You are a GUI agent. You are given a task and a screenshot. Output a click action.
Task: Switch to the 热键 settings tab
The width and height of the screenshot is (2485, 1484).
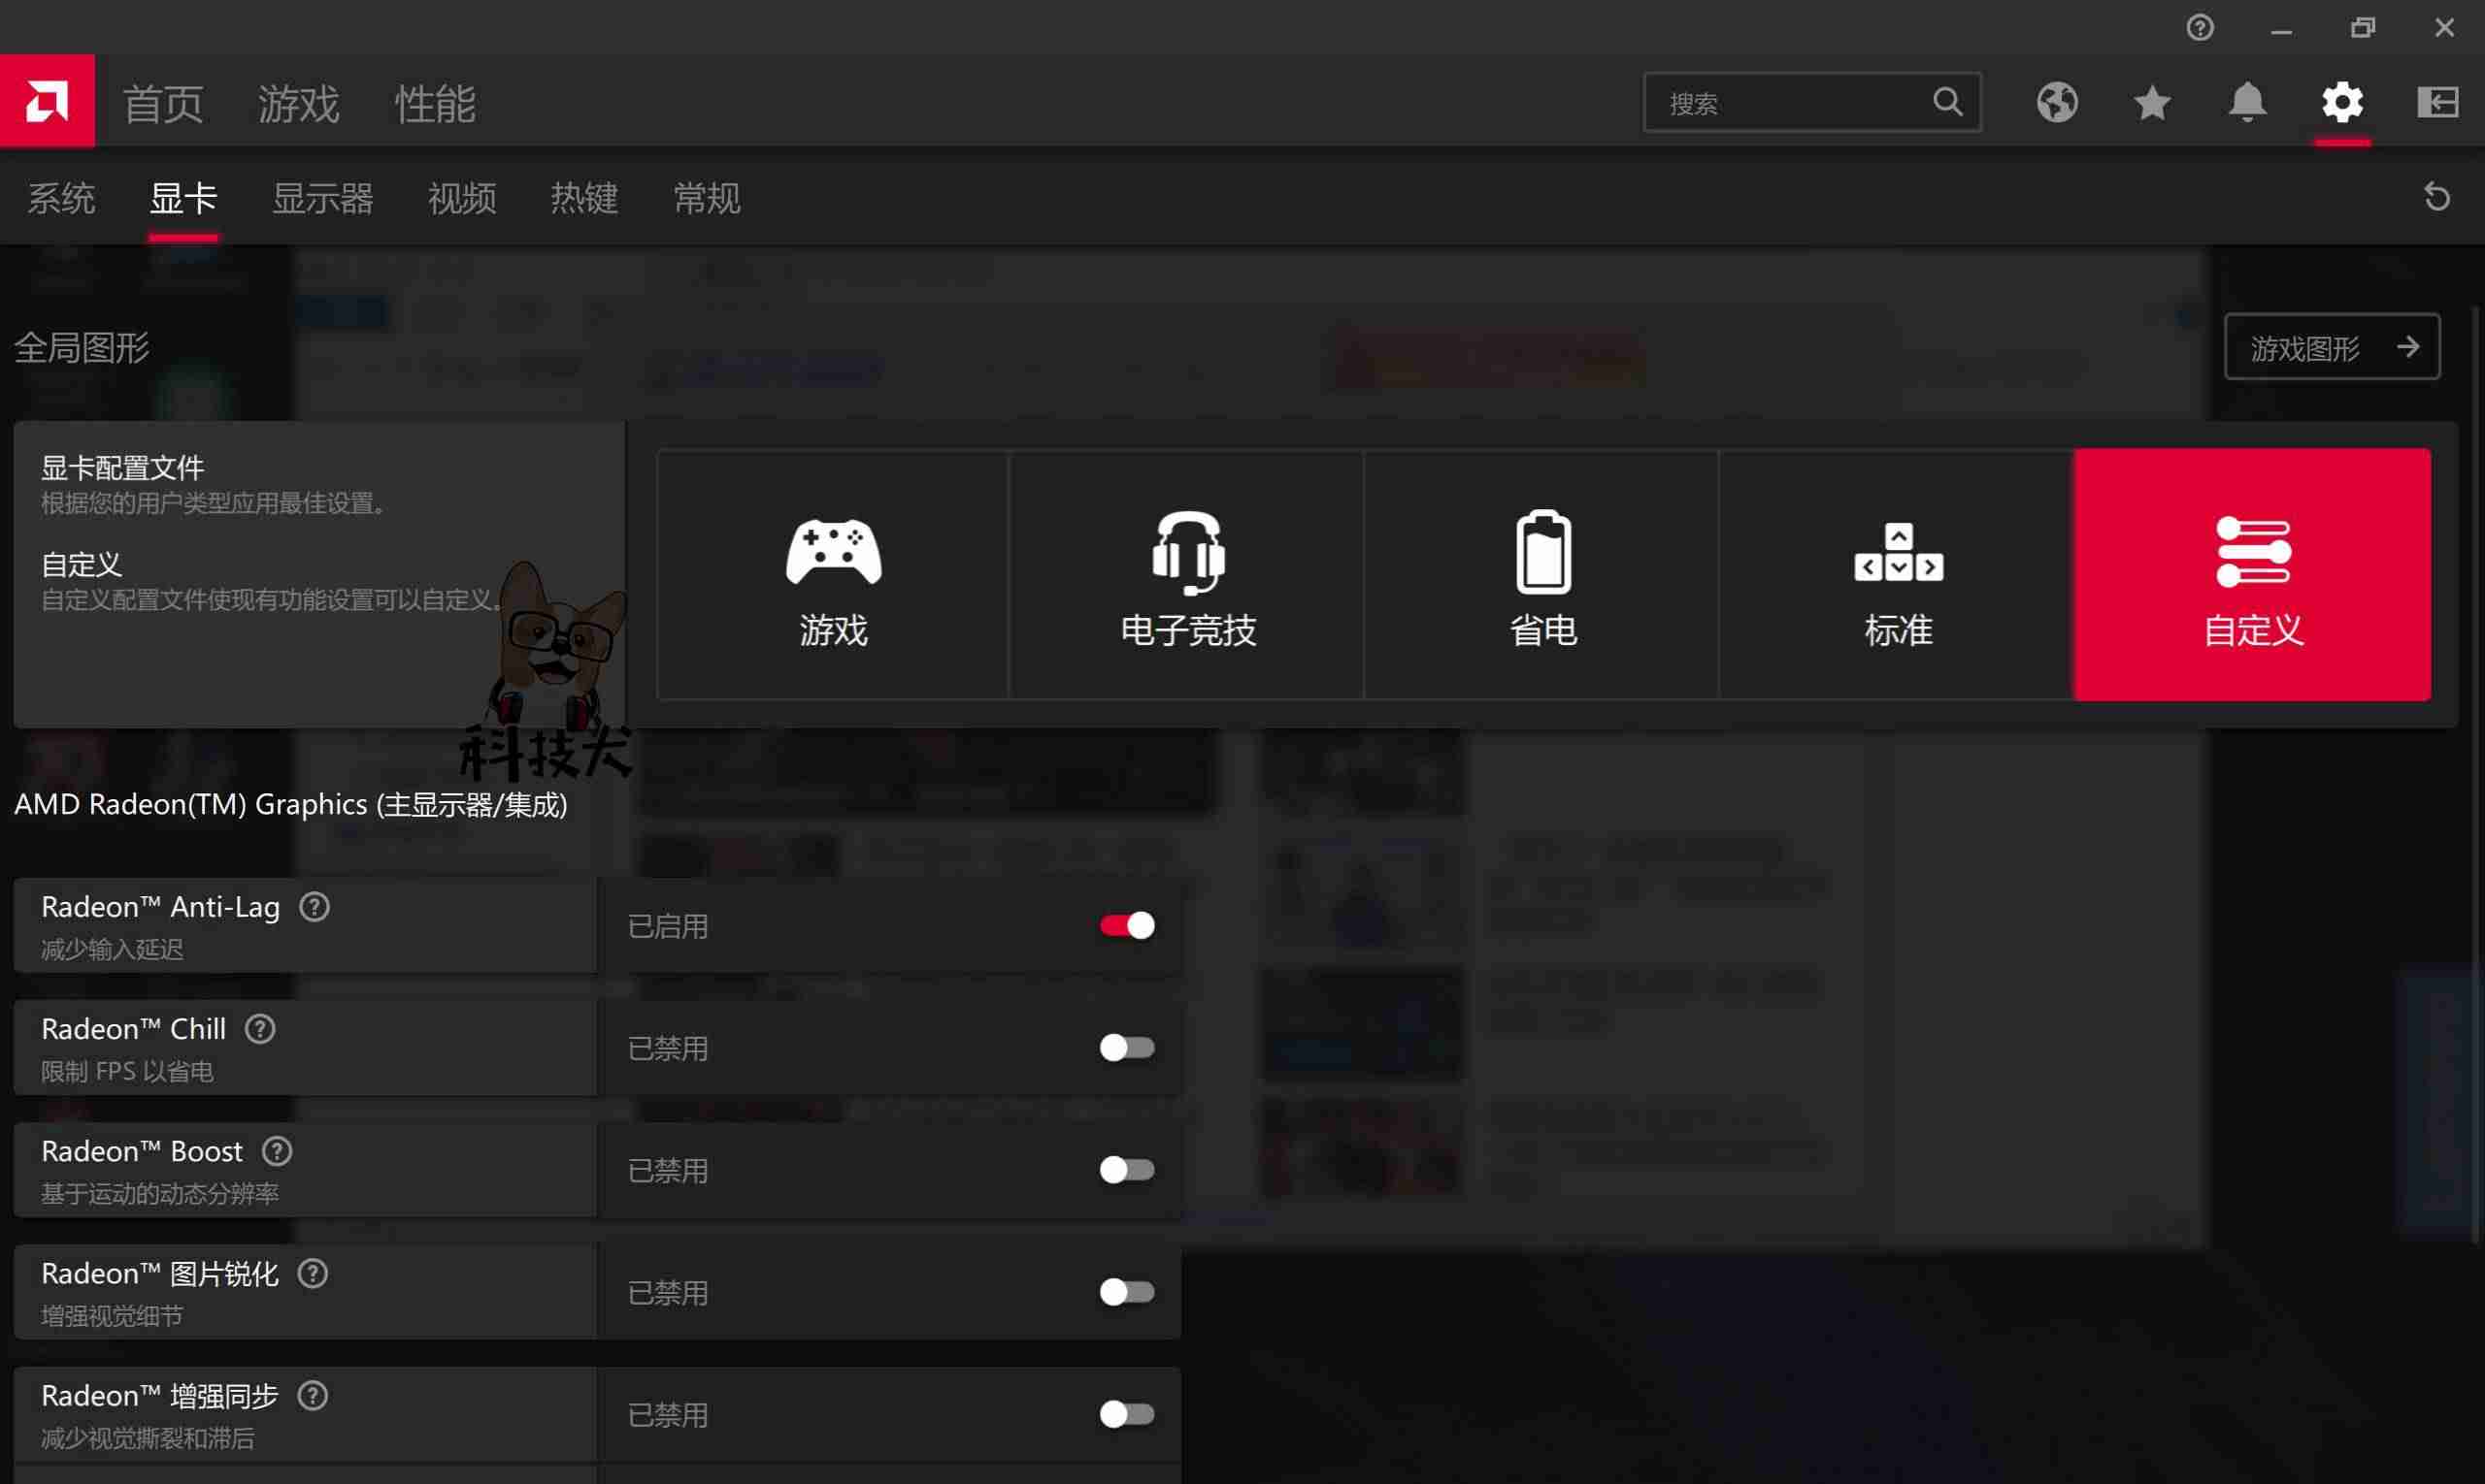point(583,198)
